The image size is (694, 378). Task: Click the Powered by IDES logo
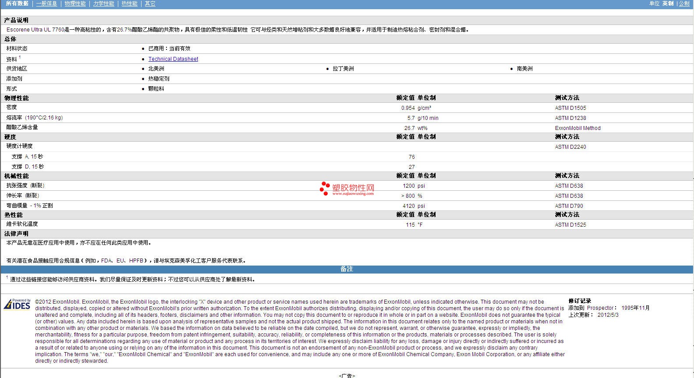click(x=17, y=304)
